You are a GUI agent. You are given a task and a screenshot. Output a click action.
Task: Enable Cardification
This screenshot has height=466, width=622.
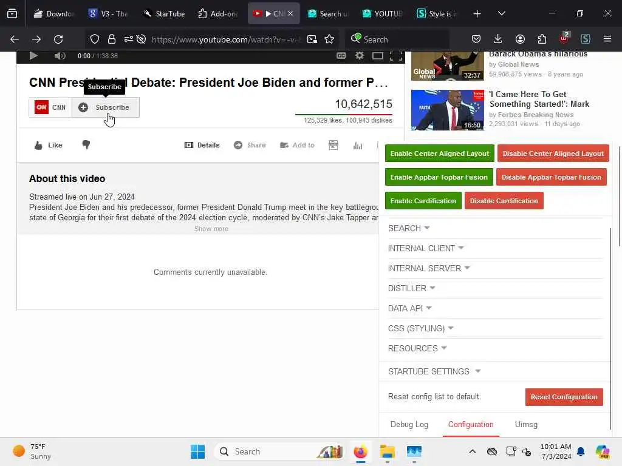click(423, 201)
